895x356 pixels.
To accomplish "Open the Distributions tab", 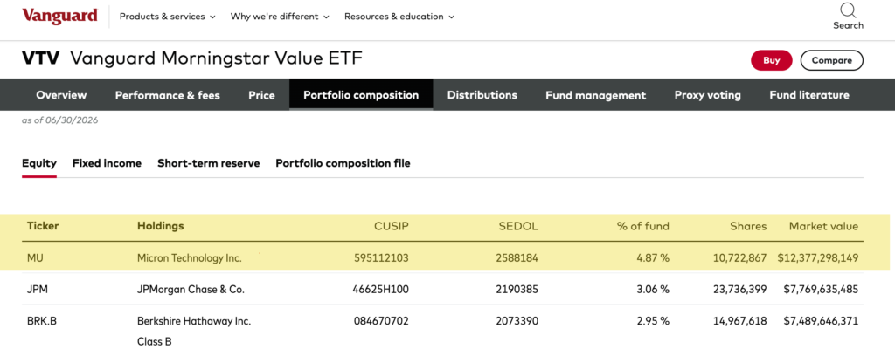I will [482, 95].
